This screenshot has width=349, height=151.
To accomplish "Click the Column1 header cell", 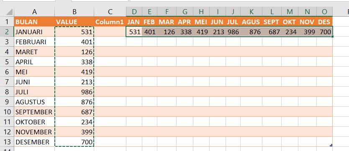I will pyautogui.click(x=110, y=22).
